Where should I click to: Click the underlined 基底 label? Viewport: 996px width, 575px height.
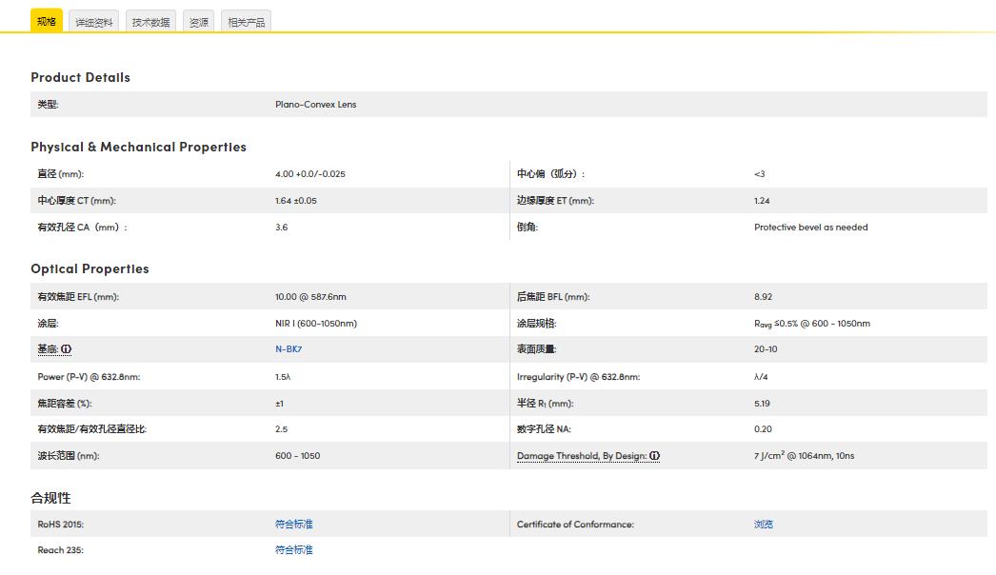48,349
